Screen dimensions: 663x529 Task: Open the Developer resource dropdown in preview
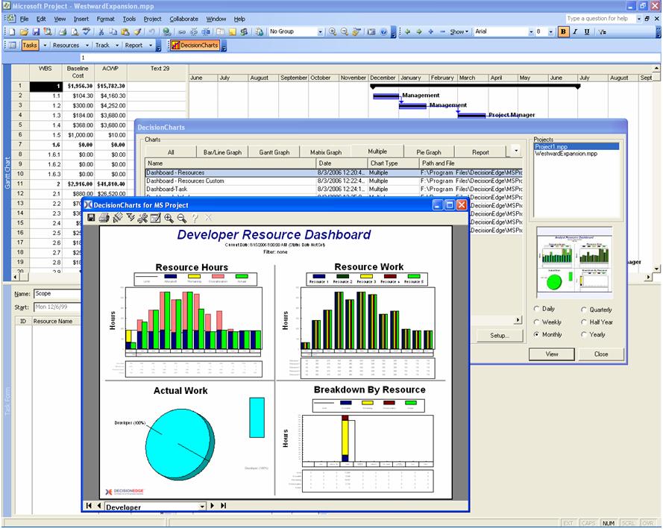(202, 505)
